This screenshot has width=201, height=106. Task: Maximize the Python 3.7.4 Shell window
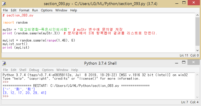click(184, 62)
